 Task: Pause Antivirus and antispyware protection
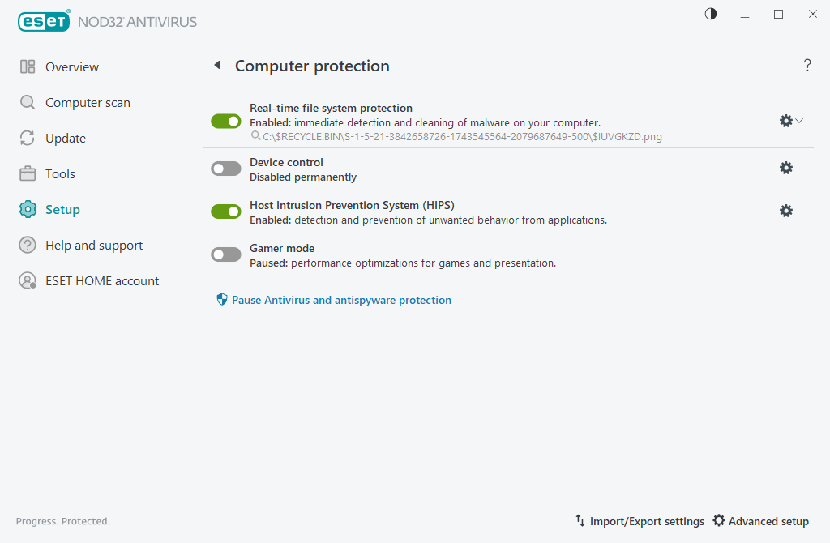coord(340,301)
